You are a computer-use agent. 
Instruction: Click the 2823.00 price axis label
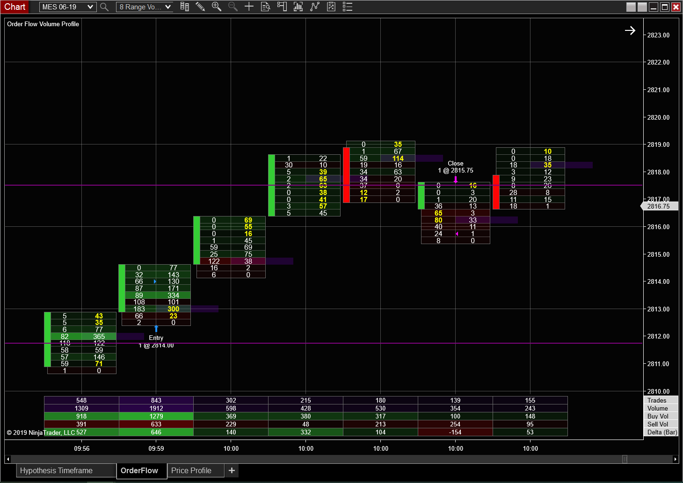[x=658, y=35]
